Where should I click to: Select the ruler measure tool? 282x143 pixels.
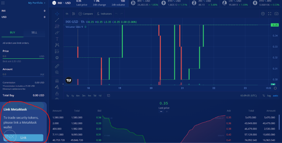57,66
